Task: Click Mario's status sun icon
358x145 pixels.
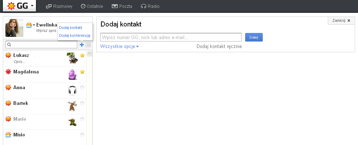Action: pyautogui.click(x=8, y=119)
